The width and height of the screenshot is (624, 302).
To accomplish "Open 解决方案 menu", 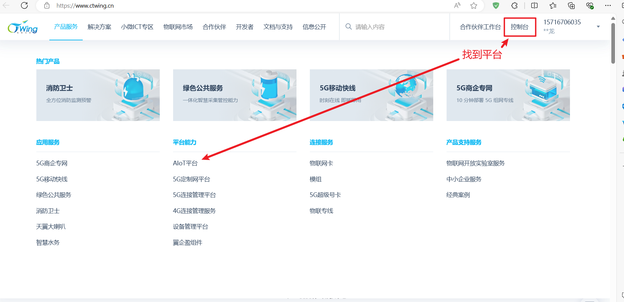I will pos(99,27).
